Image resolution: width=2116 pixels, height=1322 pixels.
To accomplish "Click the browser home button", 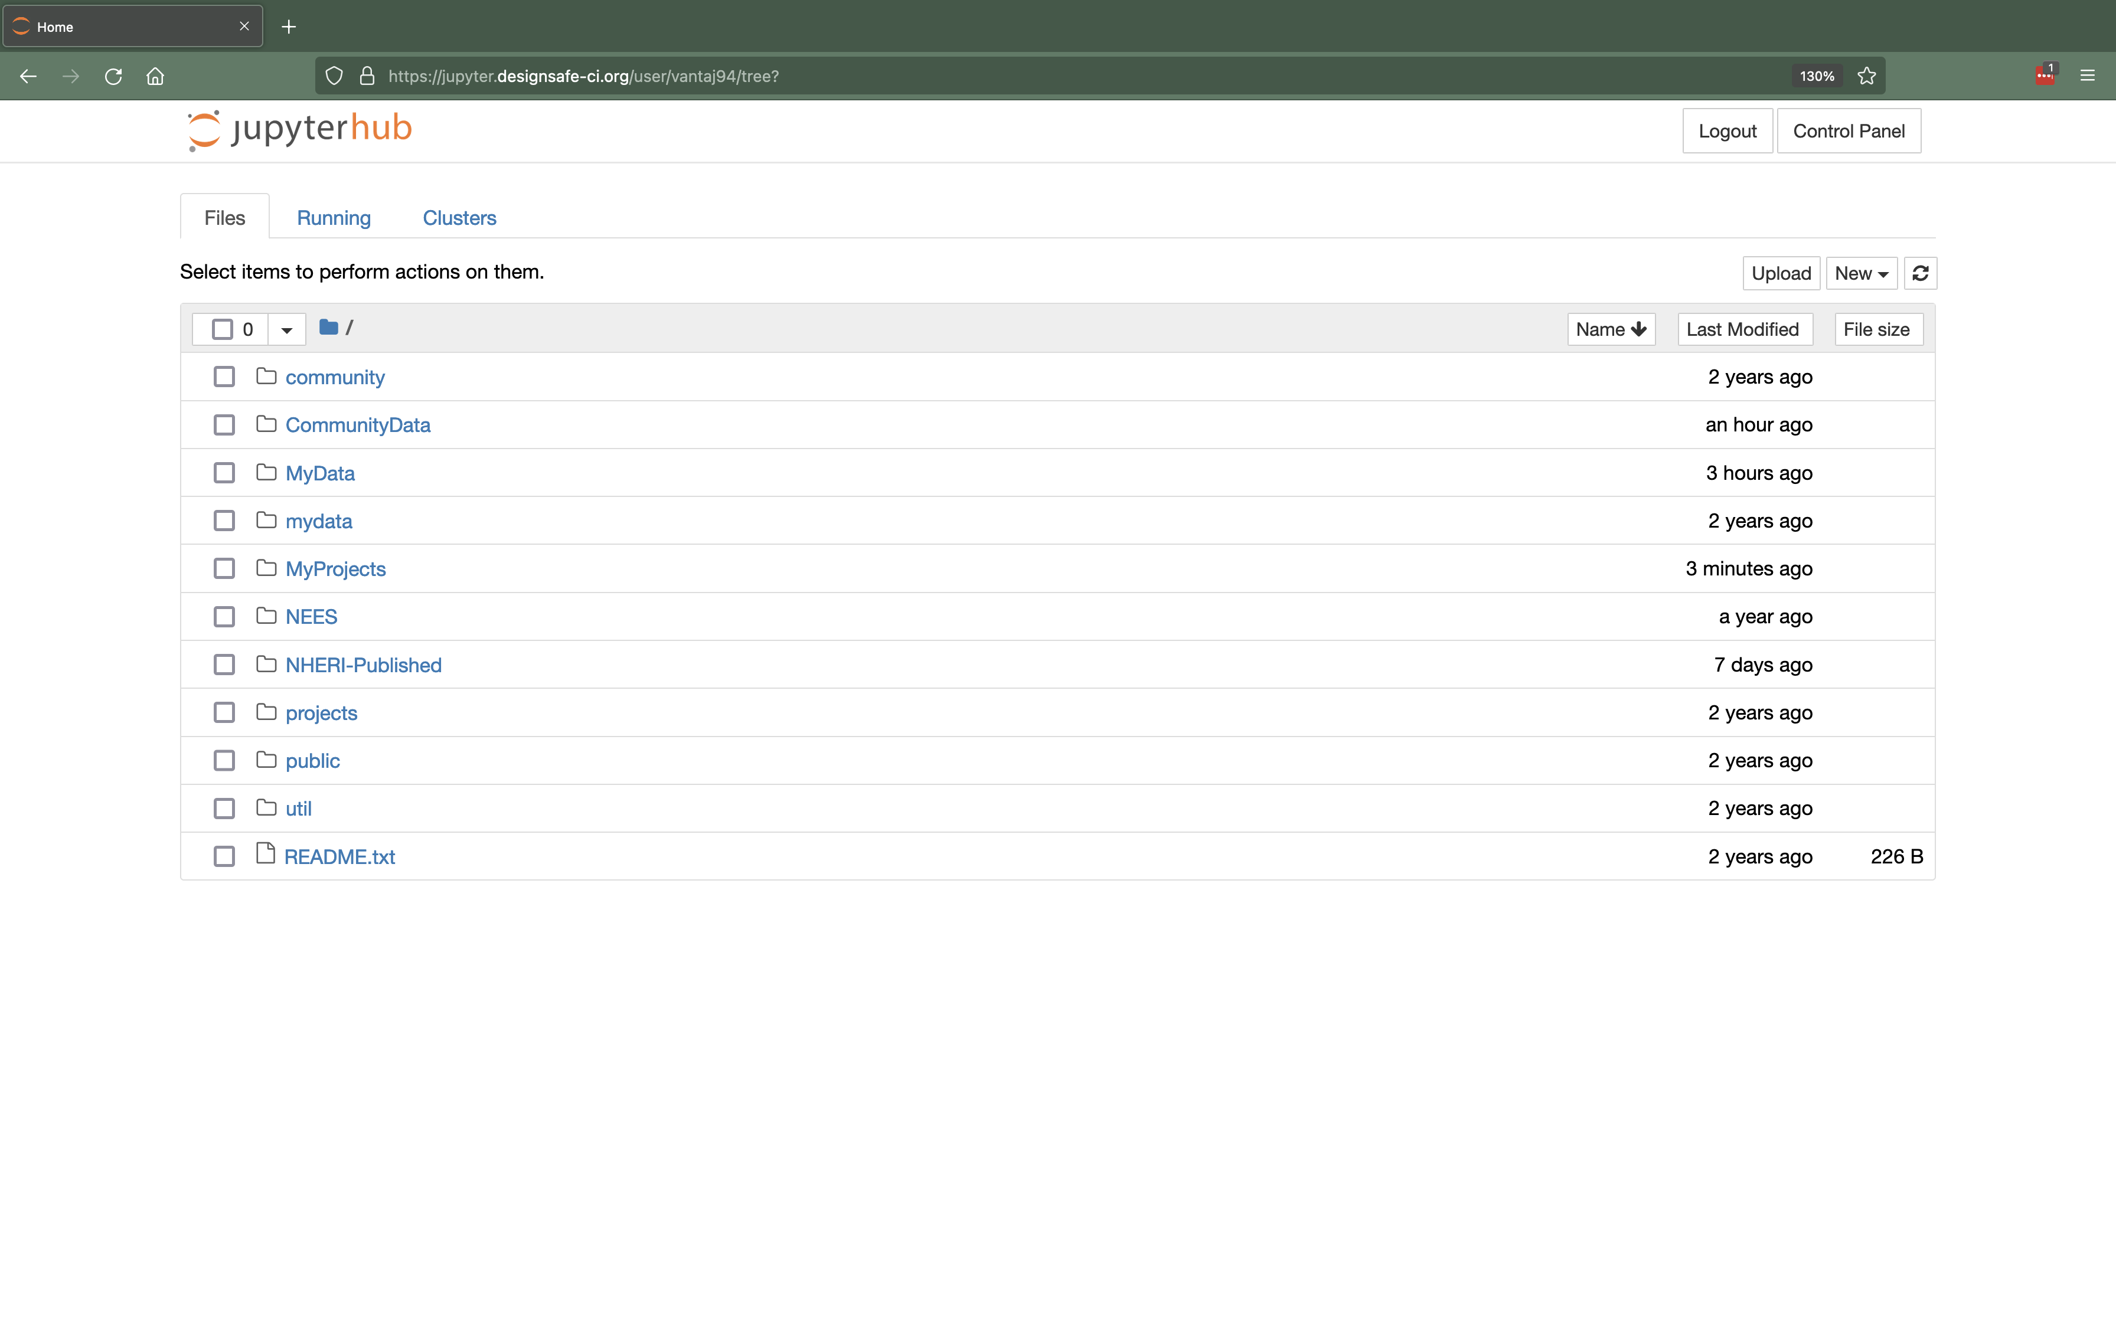I will click(x=155, y=76).
